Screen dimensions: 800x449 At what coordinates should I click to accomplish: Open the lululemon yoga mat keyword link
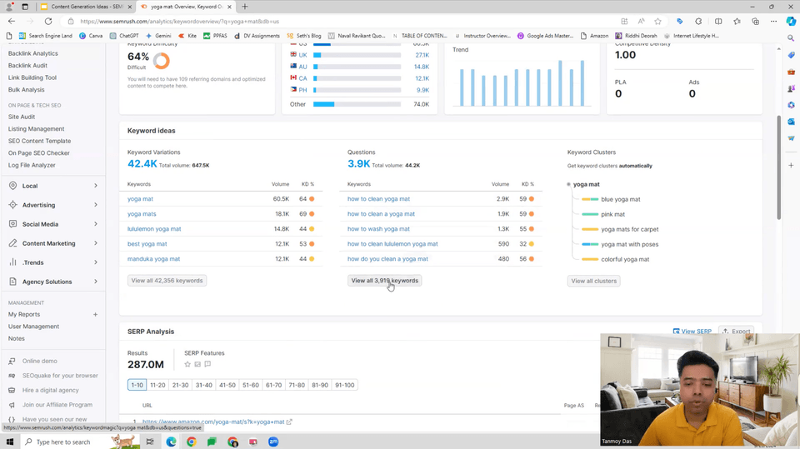click(x=154, y=229)
